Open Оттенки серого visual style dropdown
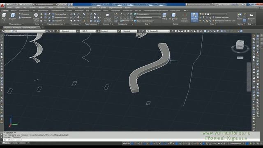Viewport: 263px width, 148px height. [x=148, y=14]
